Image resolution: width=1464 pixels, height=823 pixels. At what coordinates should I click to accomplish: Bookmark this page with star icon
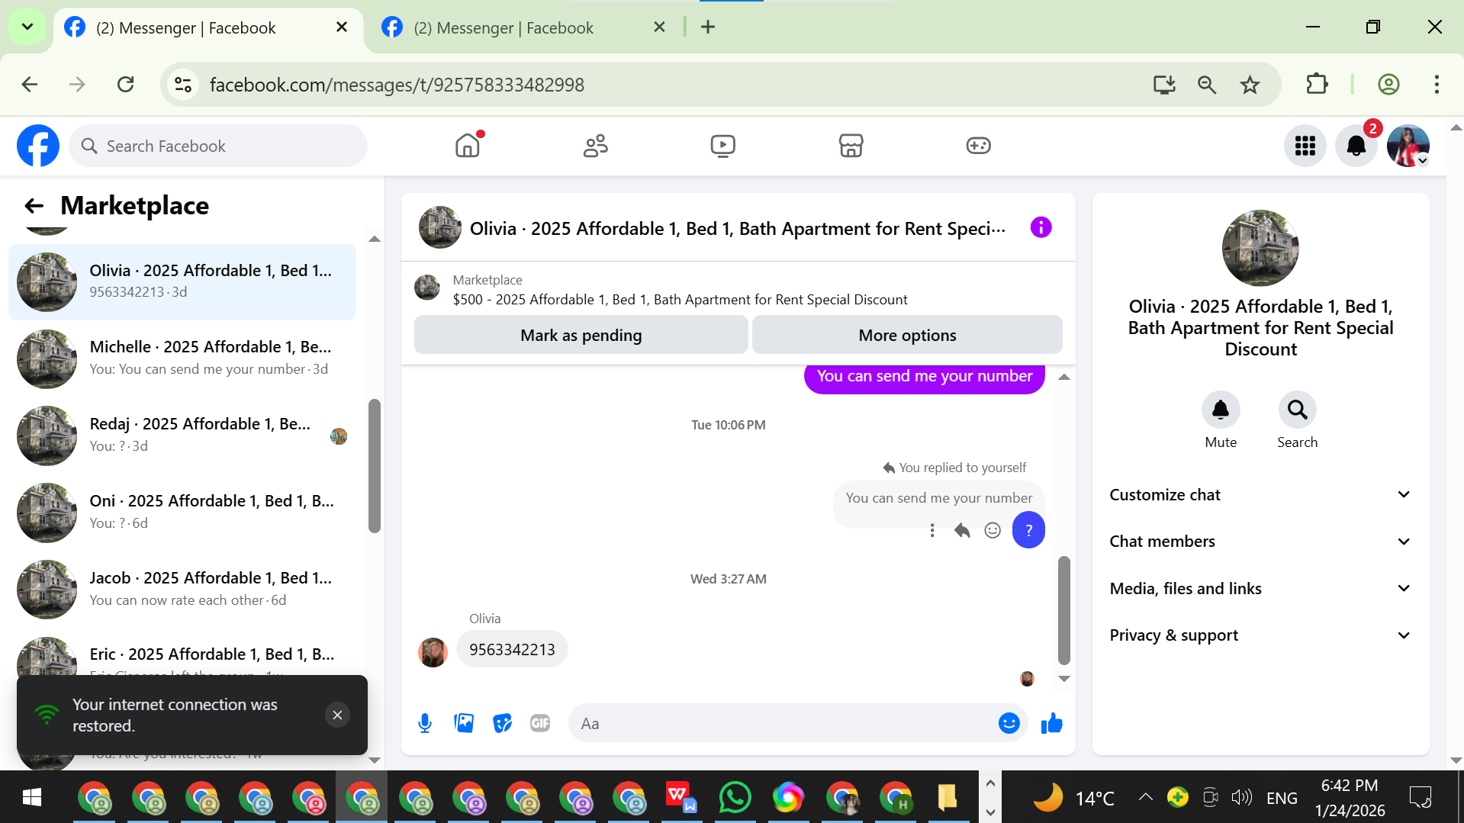1250,85
